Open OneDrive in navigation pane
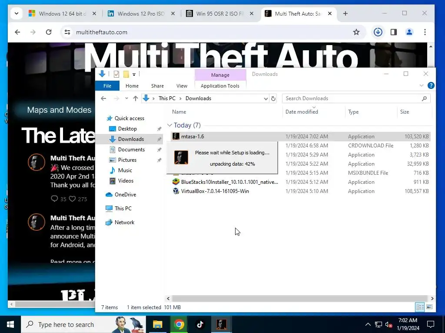 tap(125, 195)
